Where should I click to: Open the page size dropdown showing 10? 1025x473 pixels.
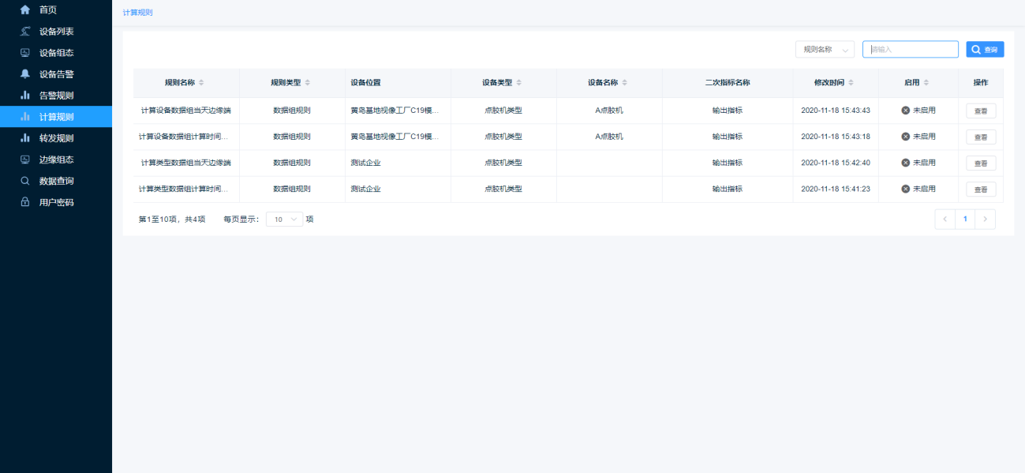pyautogui.click(x=284, y=220)
